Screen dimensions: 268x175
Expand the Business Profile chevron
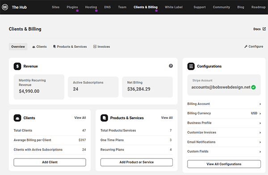(260, 123)
